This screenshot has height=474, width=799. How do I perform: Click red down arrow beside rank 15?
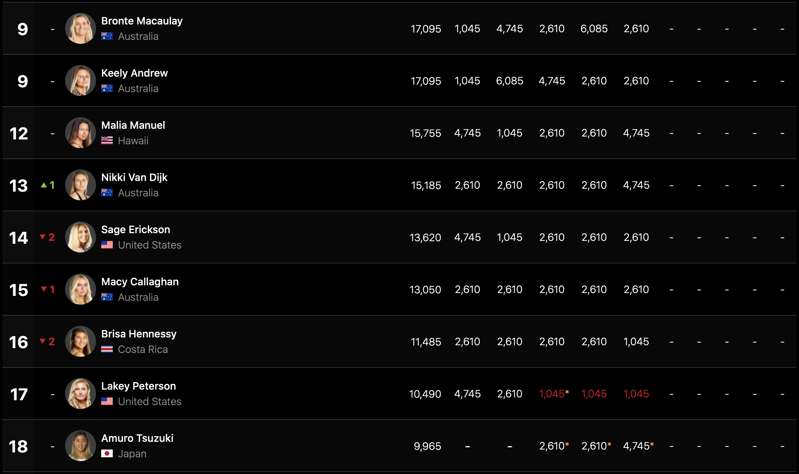click(x=44, y=289)
